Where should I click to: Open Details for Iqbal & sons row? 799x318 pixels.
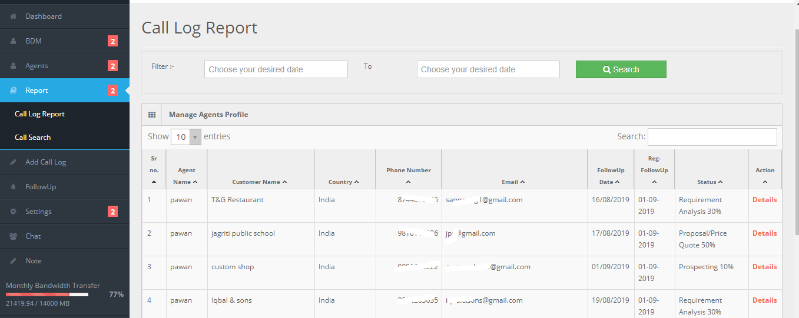tap(765, 300)
